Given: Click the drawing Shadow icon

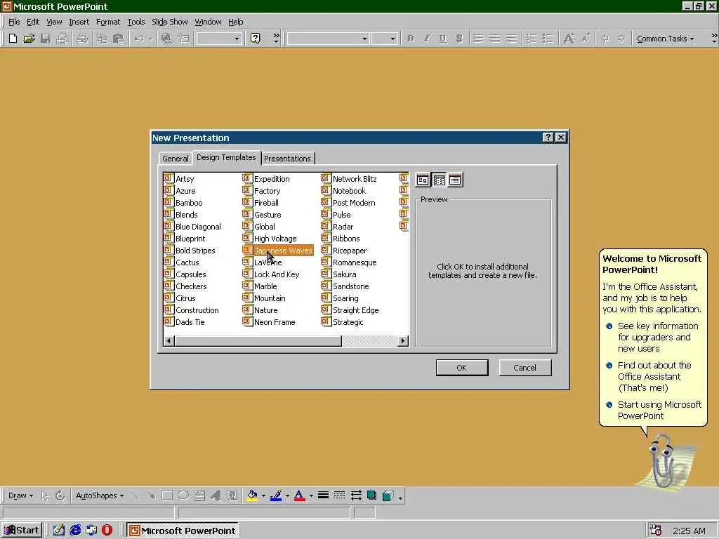Looking at the screenshot, I should [372, 495].
